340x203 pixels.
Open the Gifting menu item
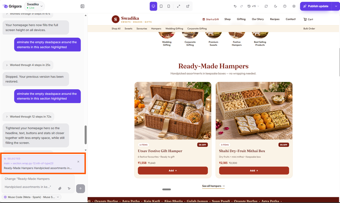[x=241, y=19]
